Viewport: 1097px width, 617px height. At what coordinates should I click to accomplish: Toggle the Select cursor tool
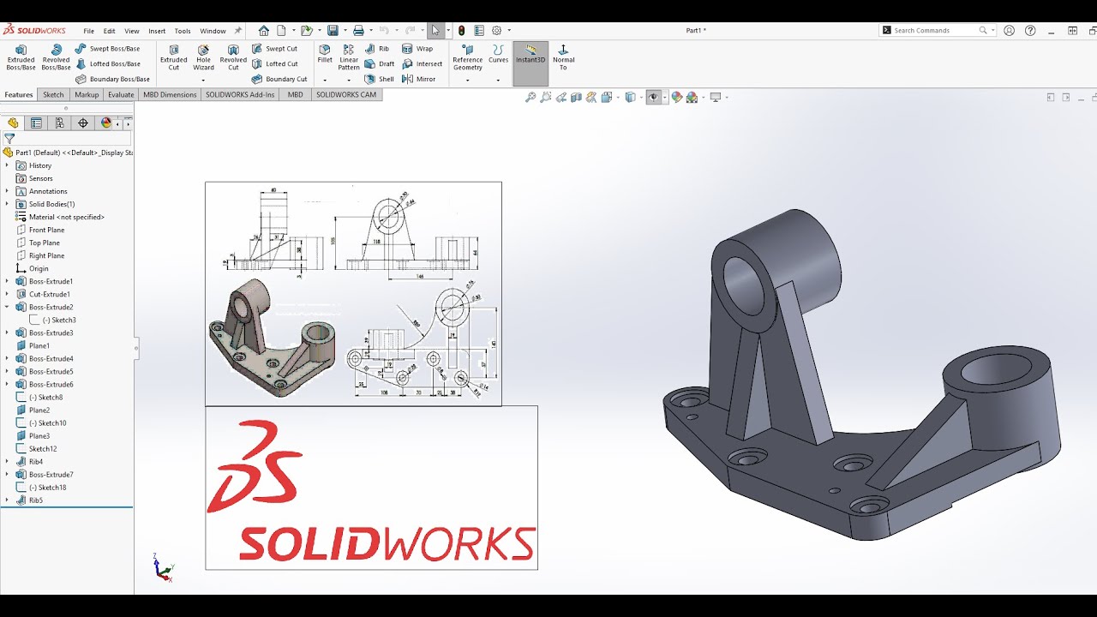point(435,30)
